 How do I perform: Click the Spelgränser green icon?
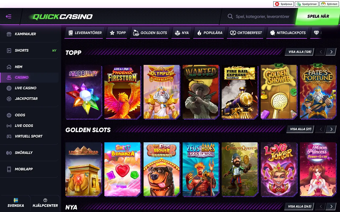click(x=299, y=4)
